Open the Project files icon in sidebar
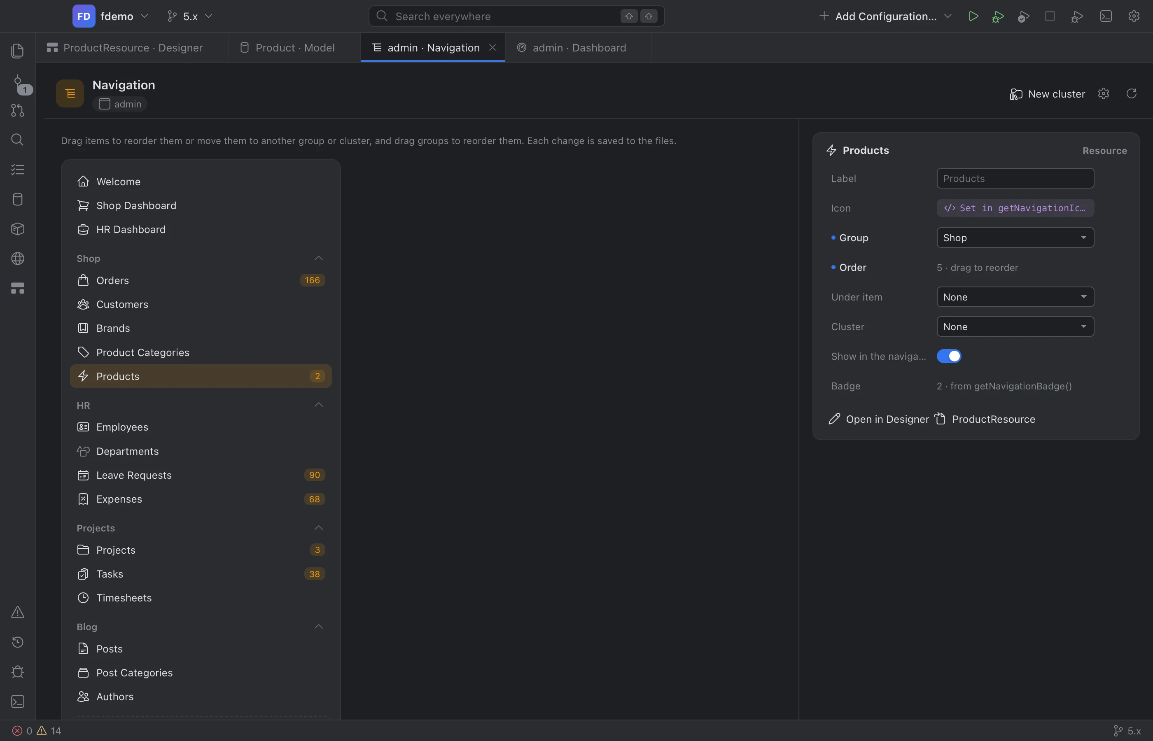Viewport: 1153px width, 741px height. coord(17,51)
